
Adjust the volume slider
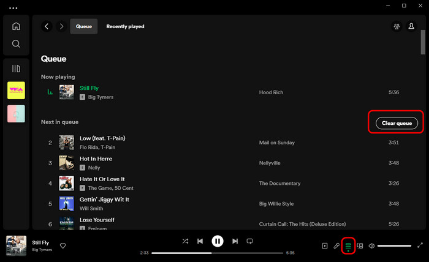click(x=394, y=246)
